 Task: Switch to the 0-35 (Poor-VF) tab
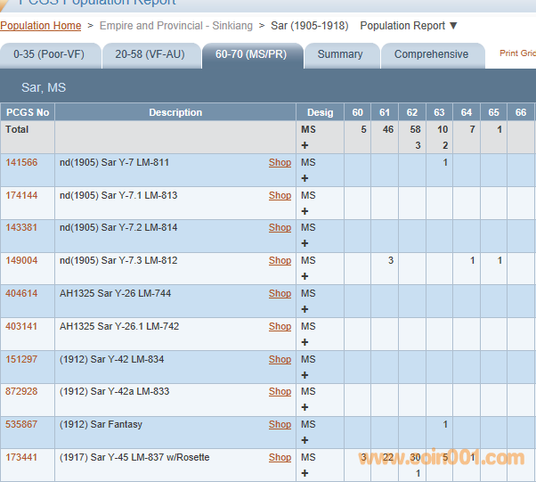[48, 54]
